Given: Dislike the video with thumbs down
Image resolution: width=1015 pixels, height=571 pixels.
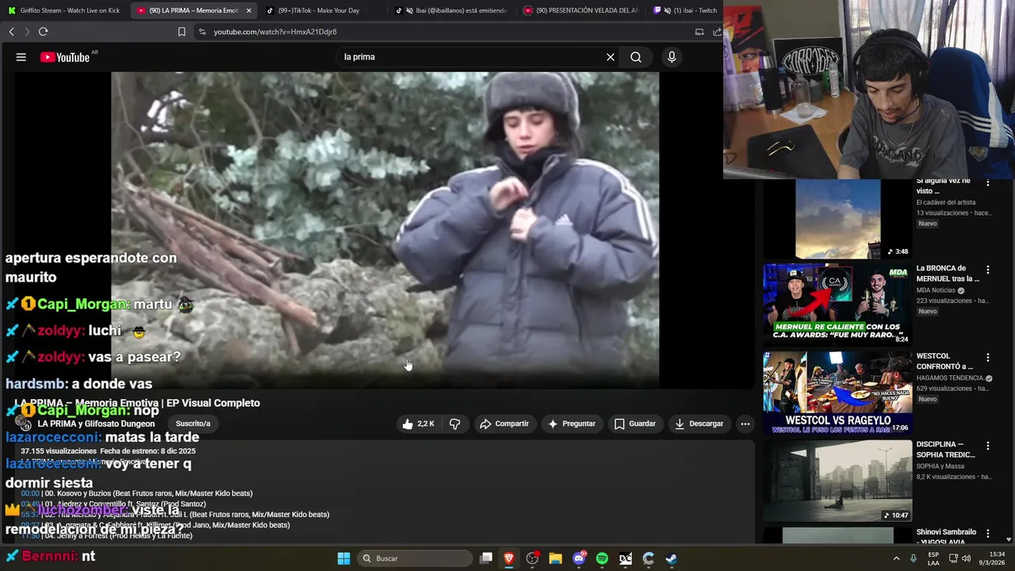Looking at the screenshot, I should 454,423.
